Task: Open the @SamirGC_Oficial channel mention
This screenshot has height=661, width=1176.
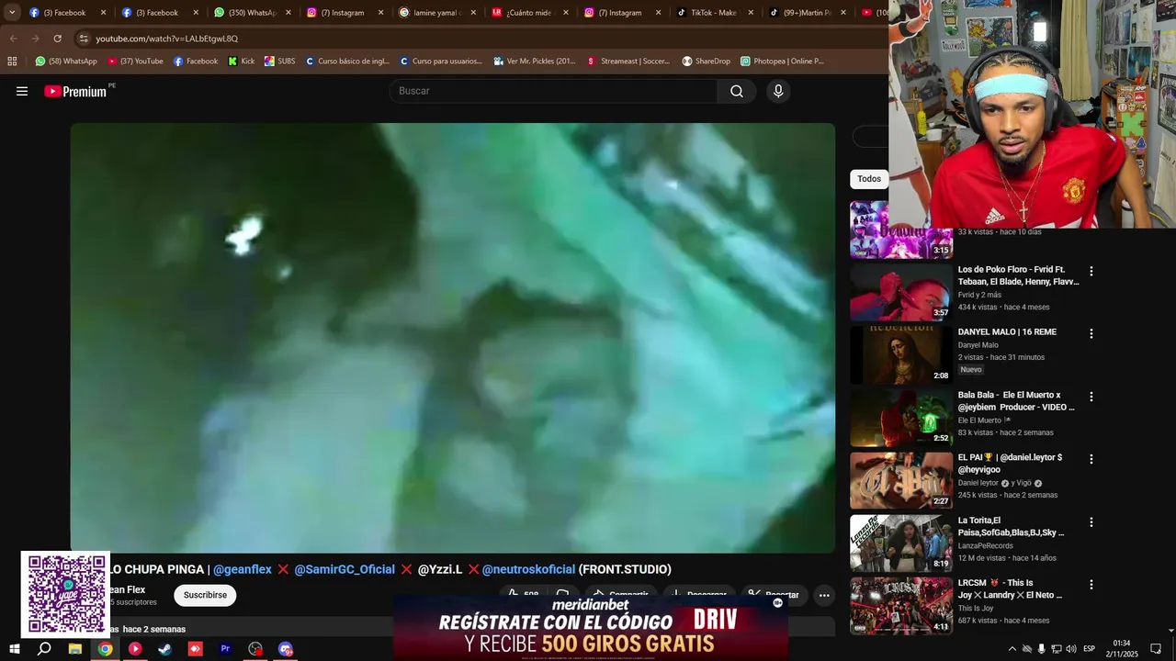Action: pos(345,569)
